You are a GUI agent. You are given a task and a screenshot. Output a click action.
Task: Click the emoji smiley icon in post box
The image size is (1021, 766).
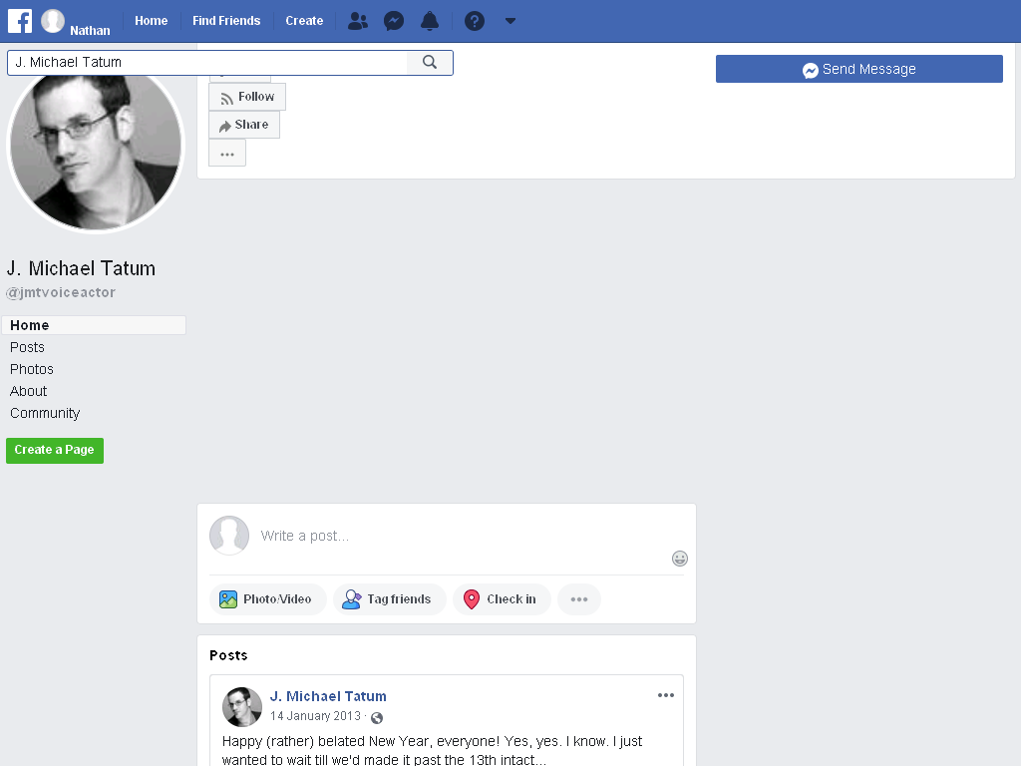[680, 559]
